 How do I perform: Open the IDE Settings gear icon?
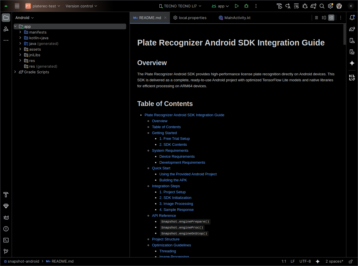pos(330,6)
